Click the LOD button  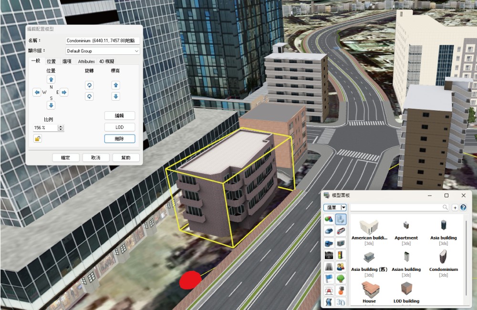(119, 127)
